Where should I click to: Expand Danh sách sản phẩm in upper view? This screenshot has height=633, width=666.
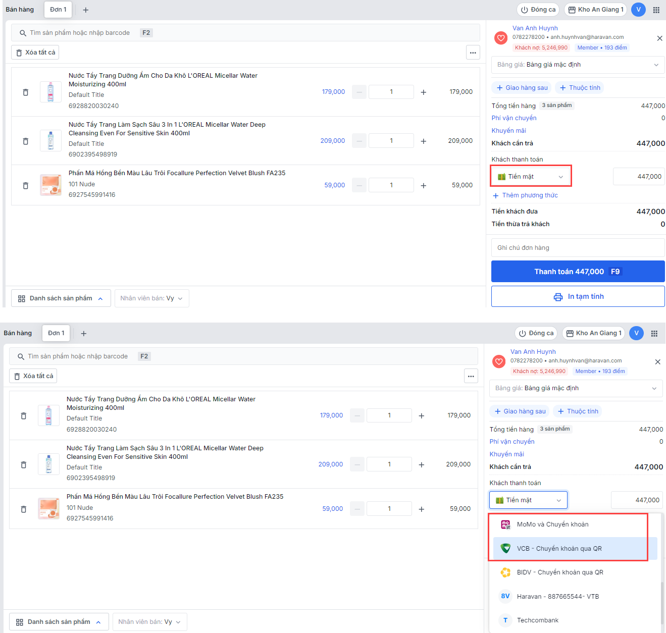[61, 298]
